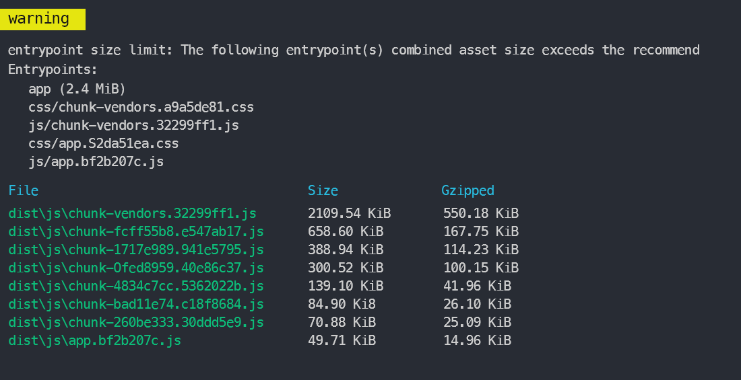Click the yellow warning badge

coord(42,20)
